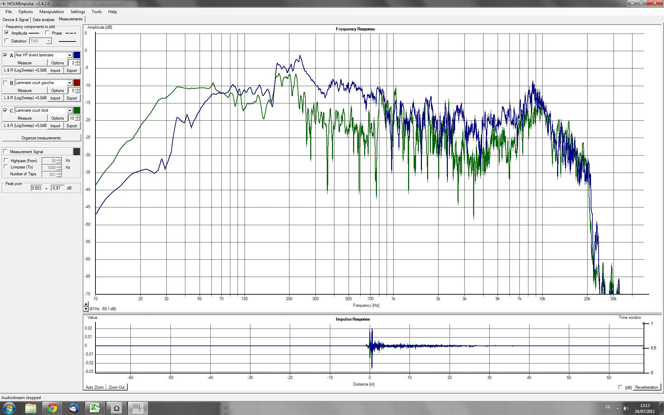This screenshot has height=415, width=664.
Task: Open the Omega app in the taskbar
Action: [x=117, y=408]
